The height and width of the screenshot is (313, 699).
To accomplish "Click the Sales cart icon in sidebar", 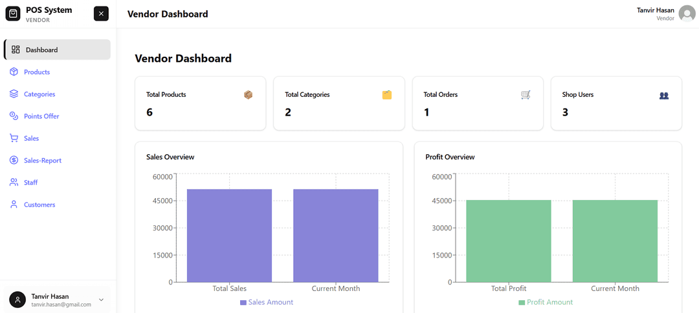I will pos(14,138).
